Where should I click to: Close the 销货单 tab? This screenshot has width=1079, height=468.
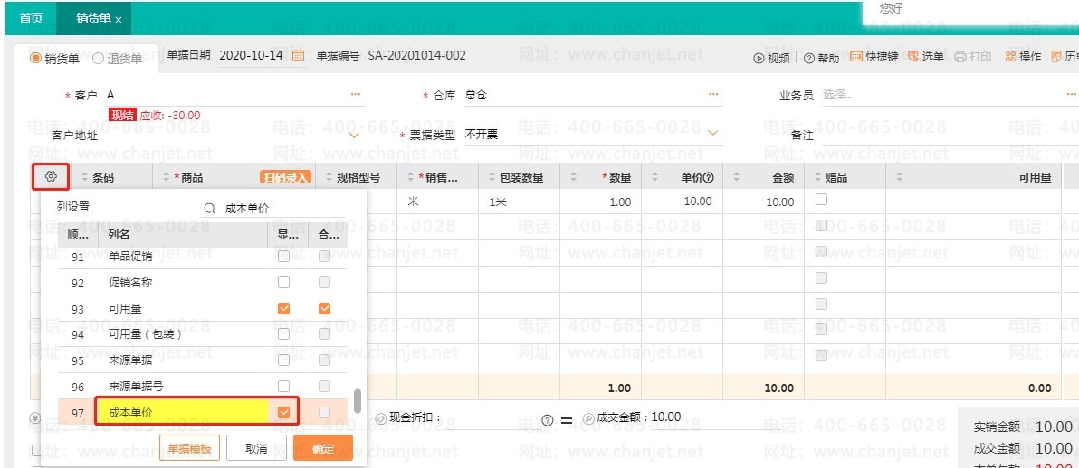click(x=119, y=19)
